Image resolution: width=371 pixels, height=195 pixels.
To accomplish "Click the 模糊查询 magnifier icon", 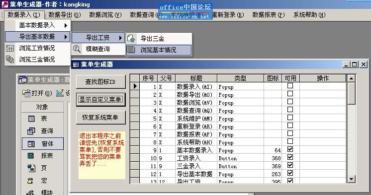I will point(77,49).
